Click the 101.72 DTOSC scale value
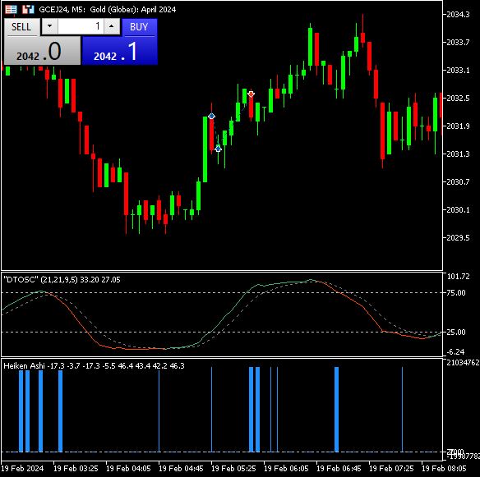Image resolution: width=480 pixels, height=477 pixels. 459,277
